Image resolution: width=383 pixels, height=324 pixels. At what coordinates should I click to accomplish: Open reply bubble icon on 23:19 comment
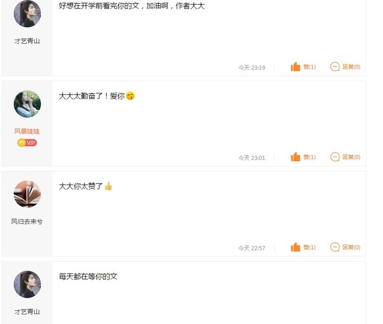coord(335,66)
